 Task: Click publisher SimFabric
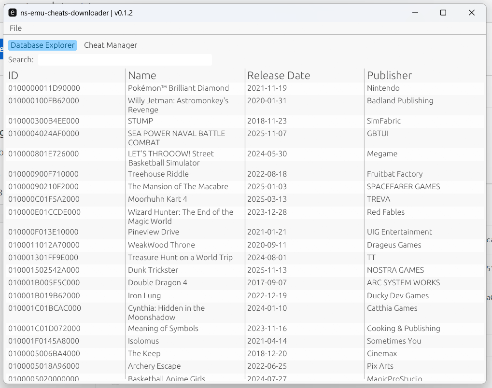[384, 121]
